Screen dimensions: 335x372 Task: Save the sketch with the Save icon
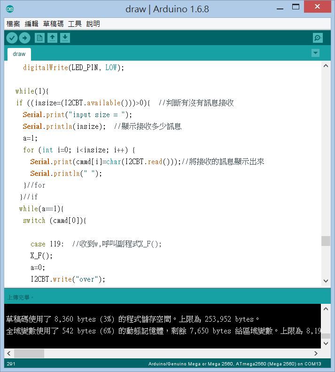(65, 38)
